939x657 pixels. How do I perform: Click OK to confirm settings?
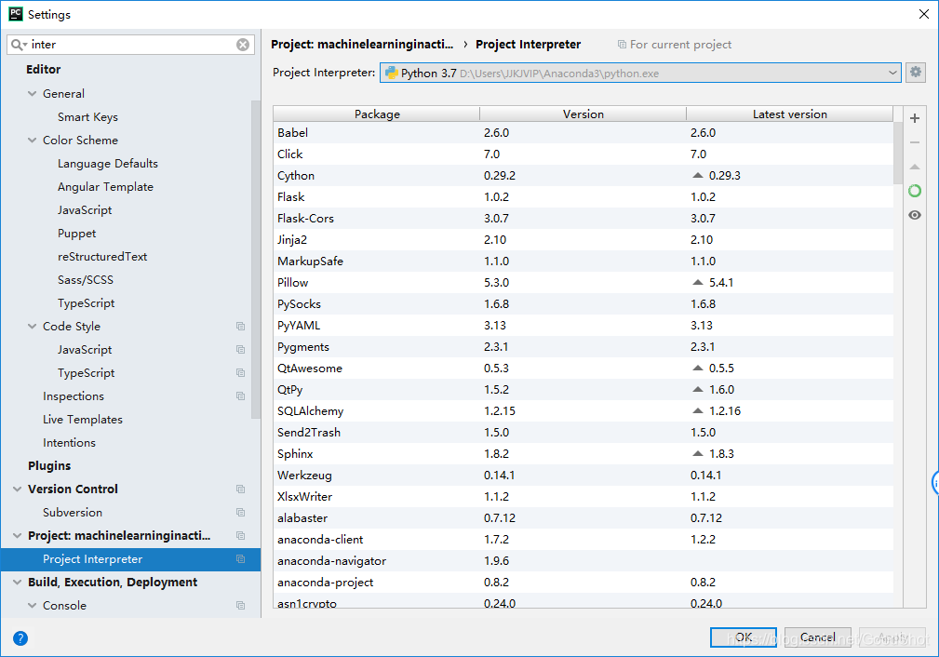[744, 637]
